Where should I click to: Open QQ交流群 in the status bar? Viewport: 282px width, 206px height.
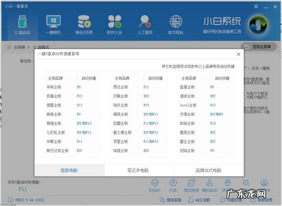point(199,200)
